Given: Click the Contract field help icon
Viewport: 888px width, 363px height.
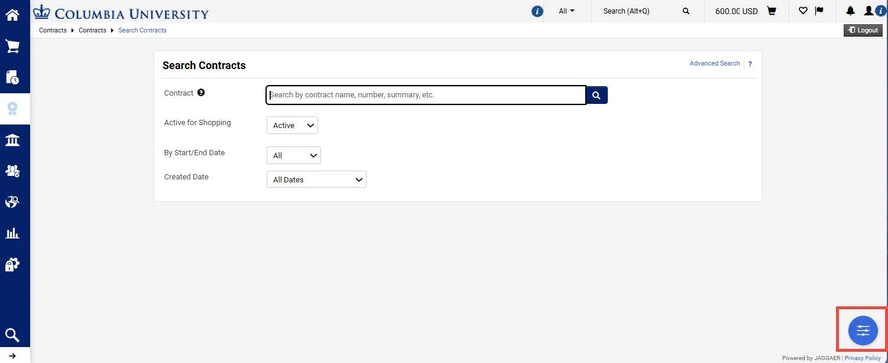Looking at the screenshot, I should pos(201,93).
